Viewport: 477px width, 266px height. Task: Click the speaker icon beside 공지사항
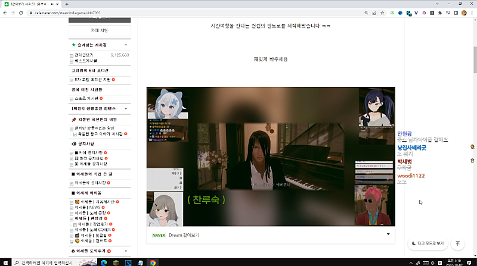tap(74, 143)
